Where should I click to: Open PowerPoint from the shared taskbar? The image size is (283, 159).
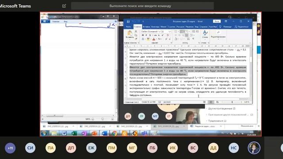click(x=94, y=133)
